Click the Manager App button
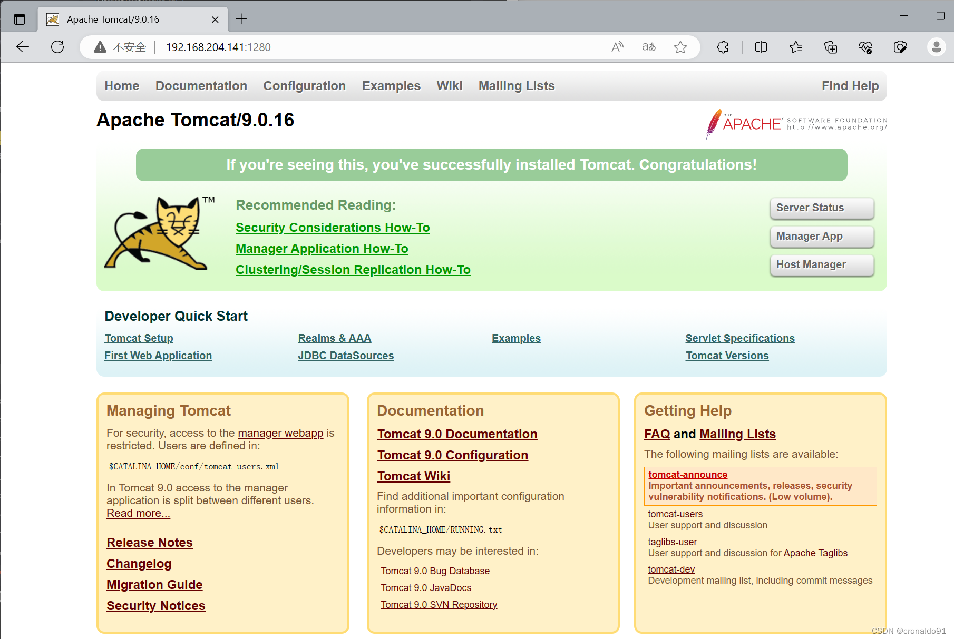 click(822, 237)
